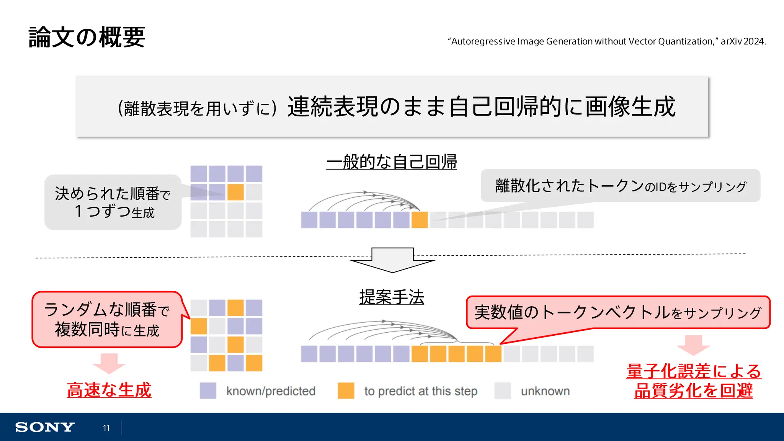
Task: Click the purple known/predicted legend swatch
Action: [x=208, y=391]
